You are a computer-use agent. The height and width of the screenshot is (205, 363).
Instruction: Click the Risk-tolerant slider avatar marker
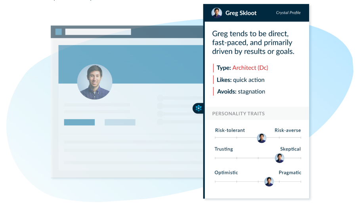pos(262,138)
